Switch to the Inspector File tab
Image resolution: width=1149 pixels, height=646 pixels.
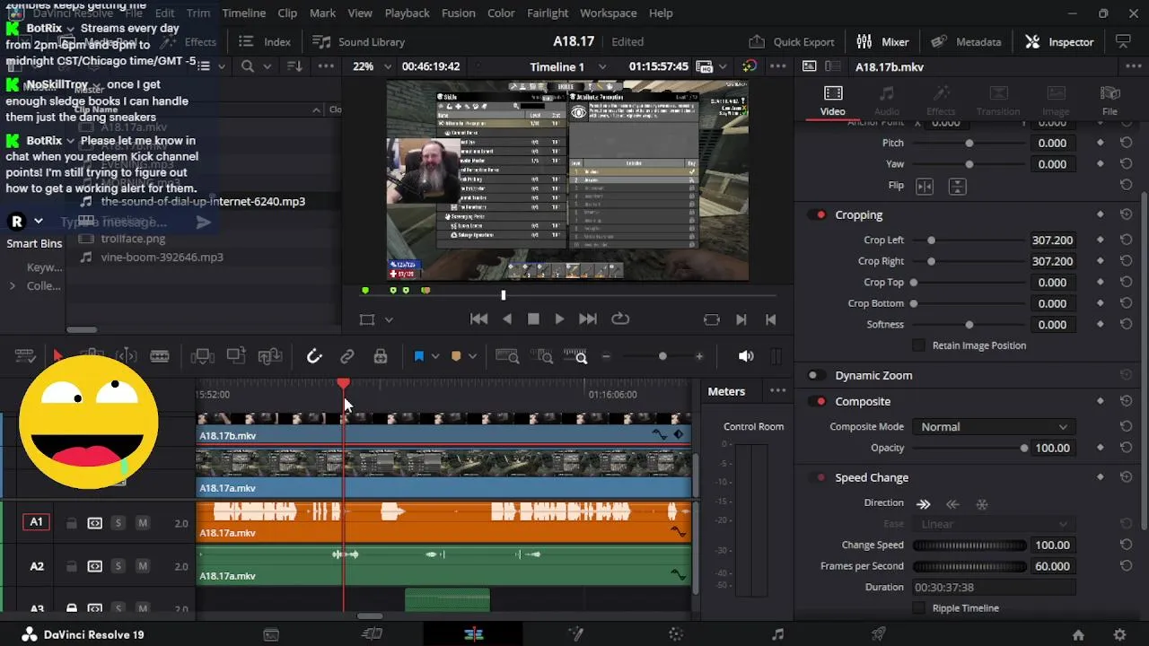point(1110,100)
